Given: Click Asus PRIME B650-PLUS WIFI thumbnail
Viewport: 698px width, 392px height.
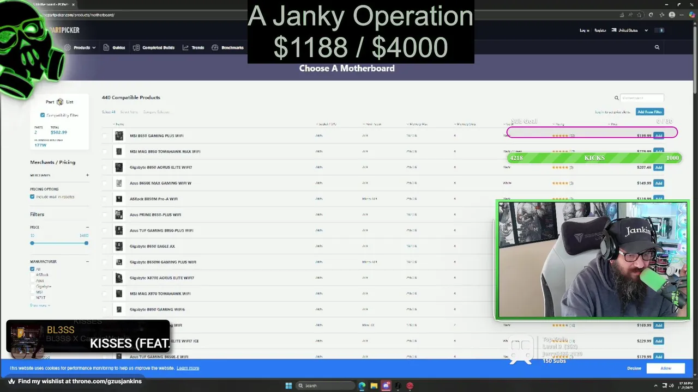Looking at the screenshot, I should coord(119,215).
